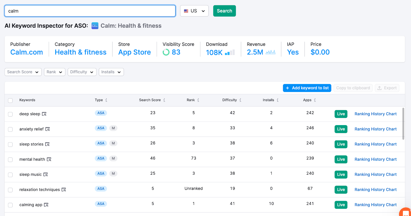Click search icon next to deep sleep keyword

tap(44, 114)
